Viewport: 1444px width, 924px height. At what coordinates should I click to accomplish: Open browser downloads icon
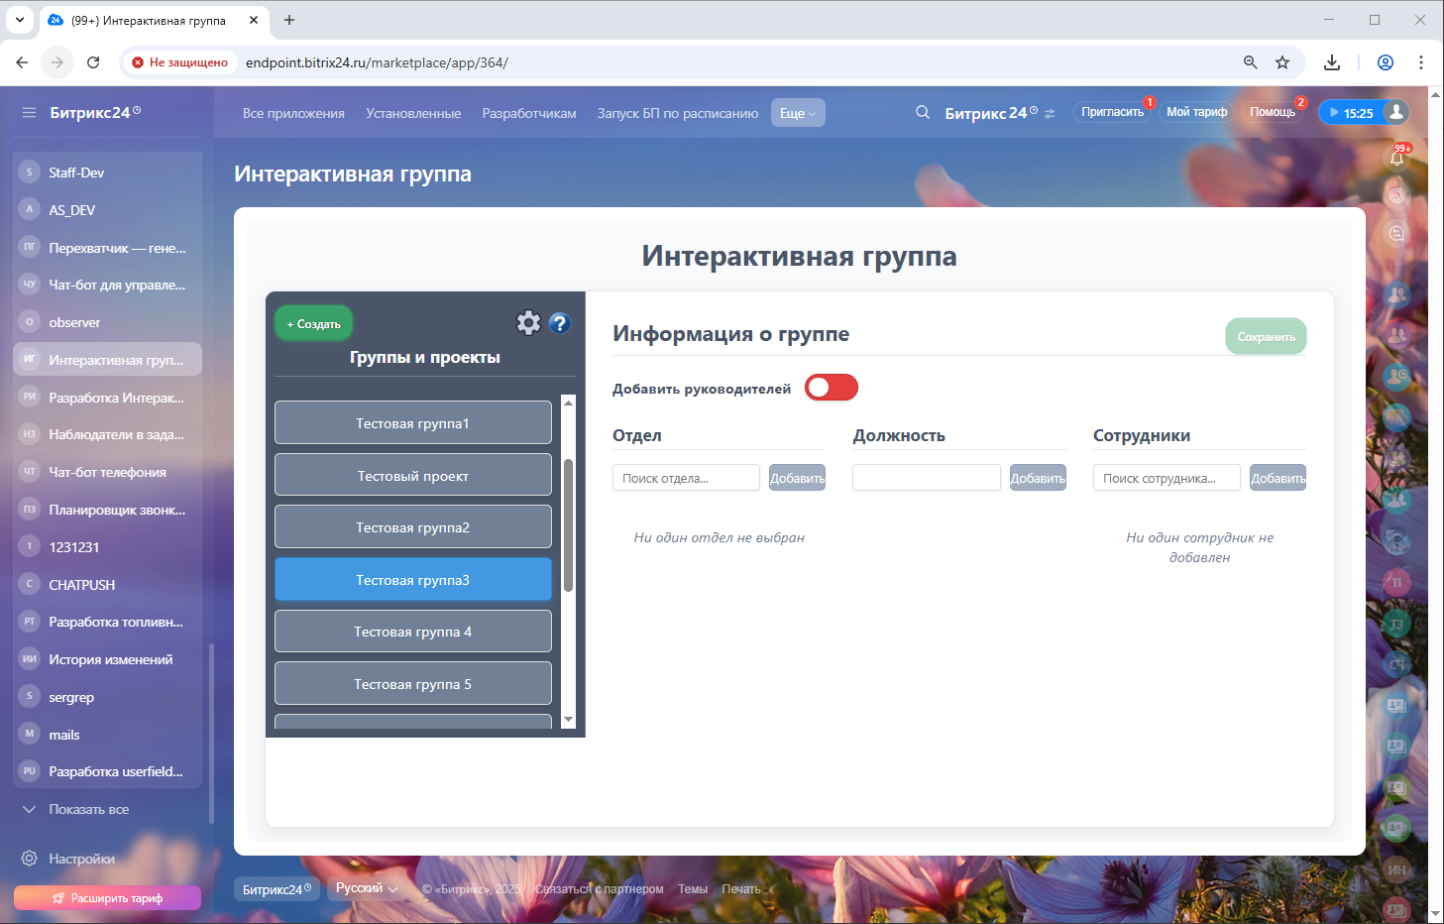[x=1332, y=62]
